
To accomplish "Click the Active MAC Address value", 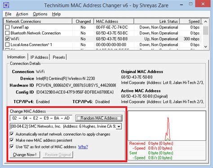I will [x=144, y=96].
